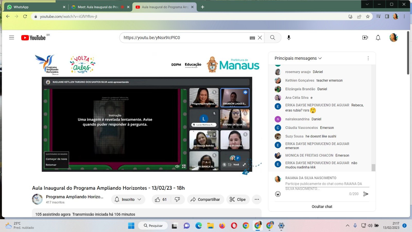Click the Compartilhar share button
The width and height of the screenshot is (412, 232).
pos(205,200)
